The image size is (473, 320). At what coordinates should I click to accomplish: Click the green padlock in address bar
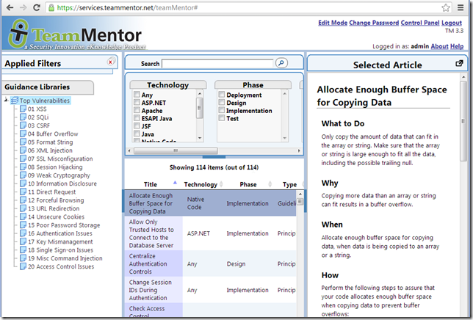coord(51,8)
